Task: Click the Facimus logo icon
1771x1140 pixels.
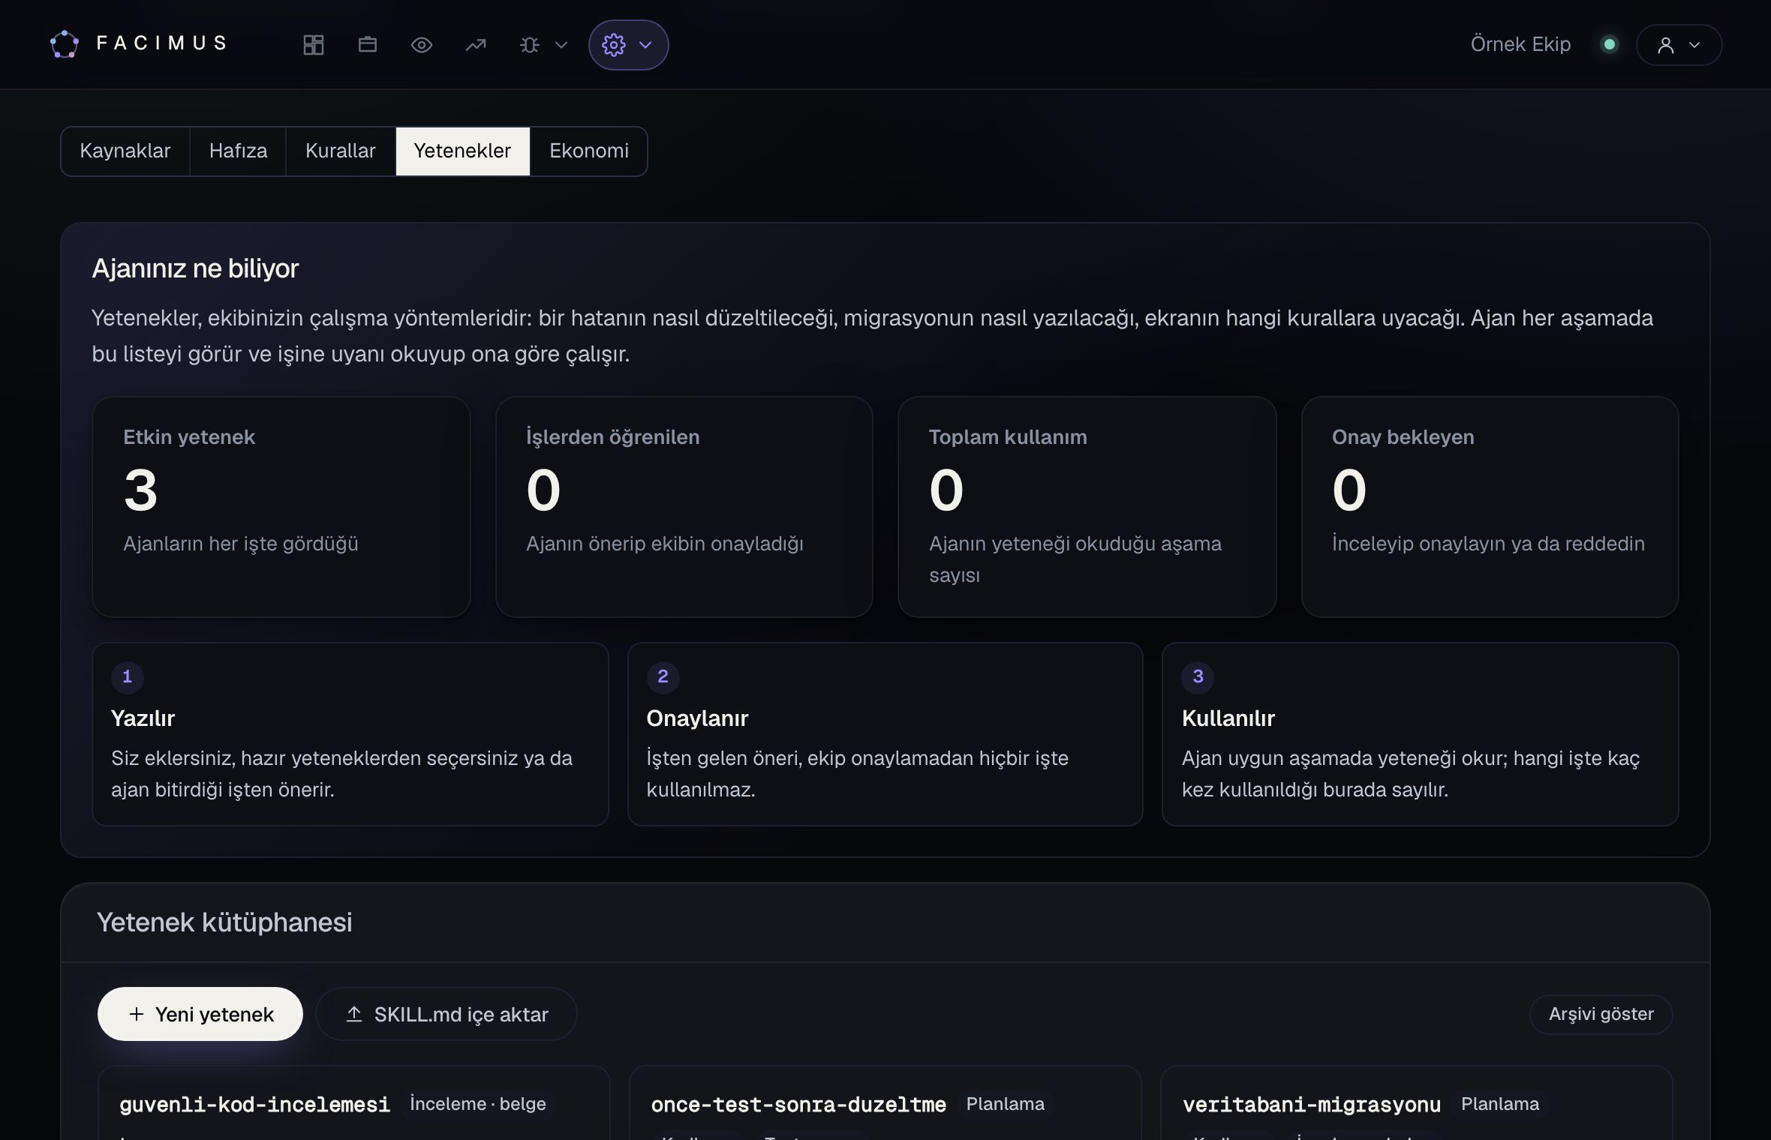Action: (x=65, y=44)
